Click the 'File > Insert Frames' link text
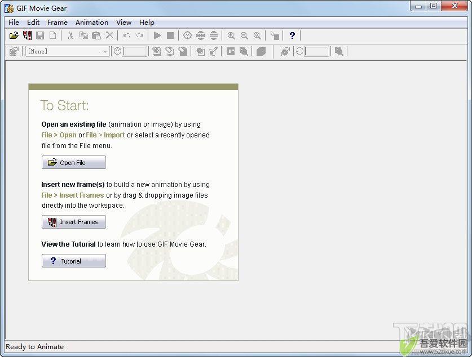This screenshot has height=357, width=472. tap(73, 195)
